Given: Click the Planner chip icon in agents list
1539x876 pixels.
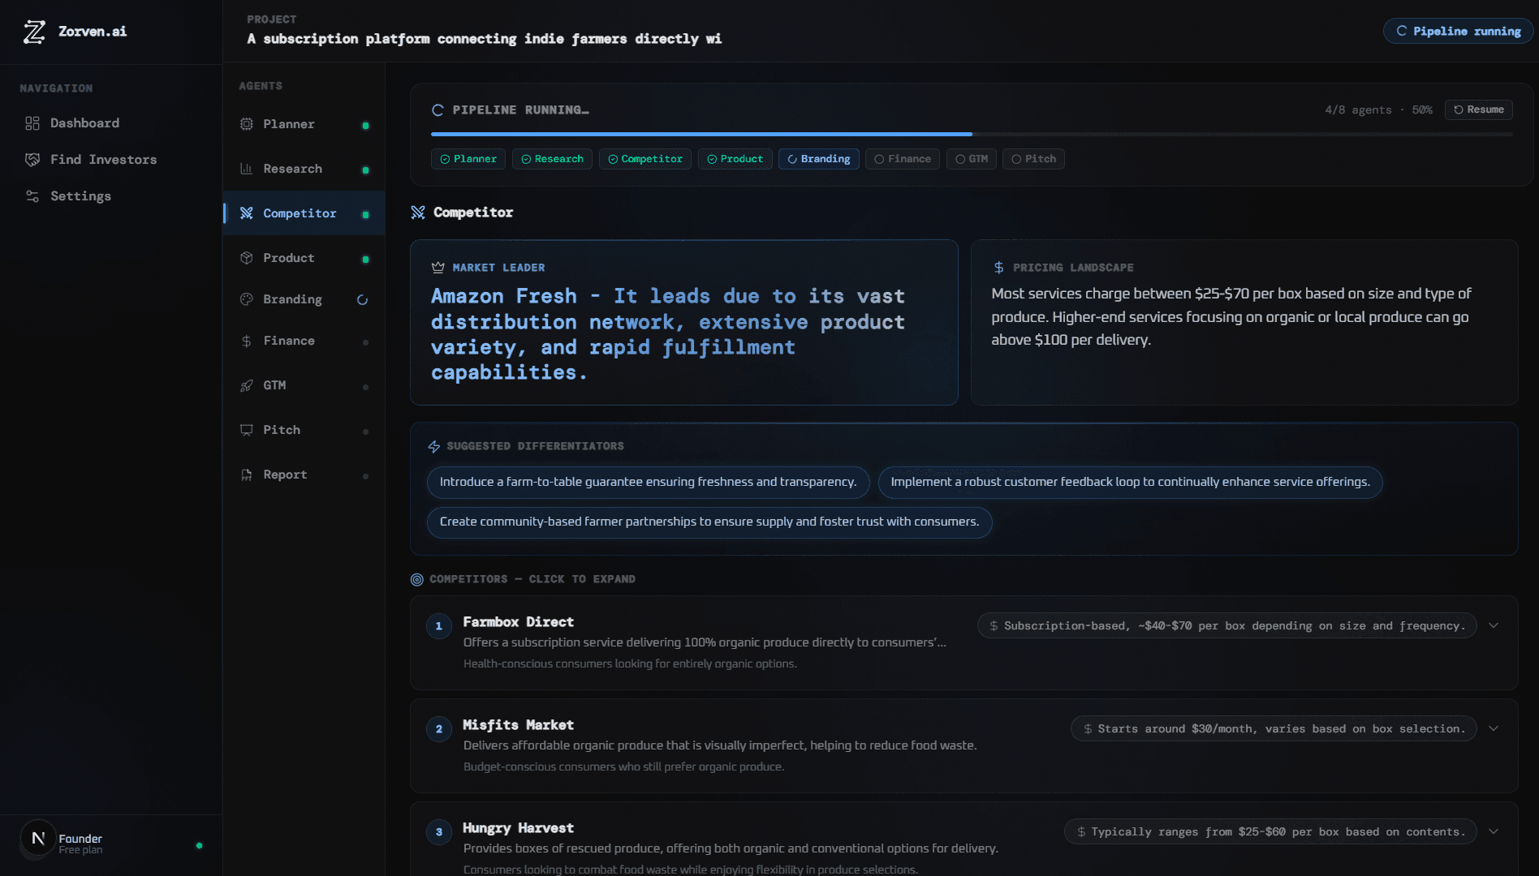Looking at the screenshot, I should pos(247,124).
